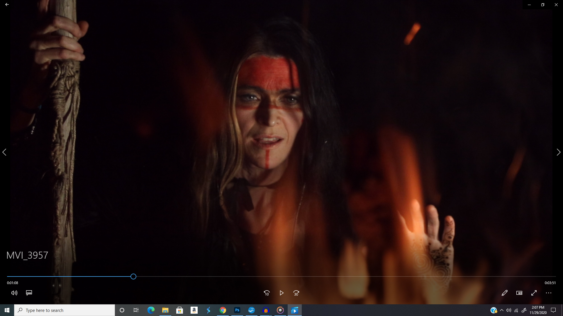The image size is (563, 316).
Task: Switch to the blue seagull app on taskbar
Action: tap(252, 310)
